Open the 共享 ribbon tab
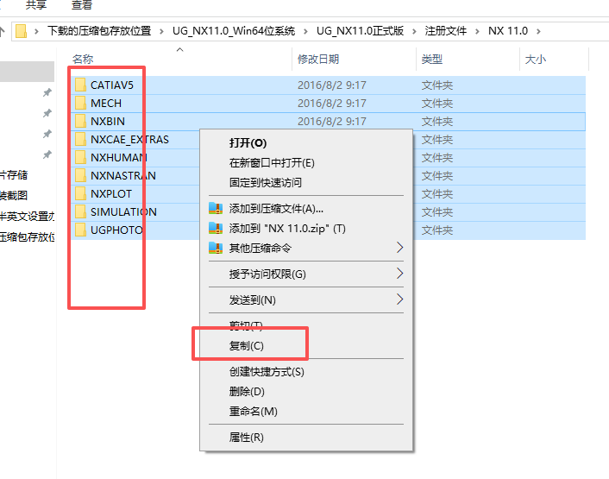The height and width of the screenshot is (479, 609). (x=35, y=5)
